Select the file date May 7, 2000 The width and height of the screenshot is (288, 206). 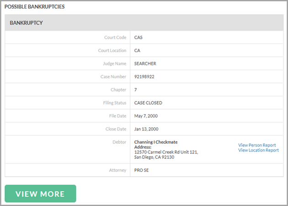pyautogui.click(x=146, y=116)
